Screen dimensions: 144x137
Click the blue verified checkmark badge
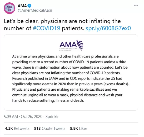click(x=29, y=6)
